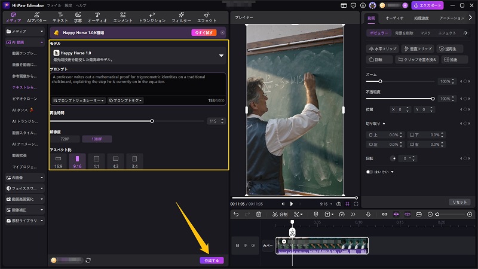Viewport: 478px width, 269px height.
Task: Enter fullscreen player view
Action: pos(356,204)
